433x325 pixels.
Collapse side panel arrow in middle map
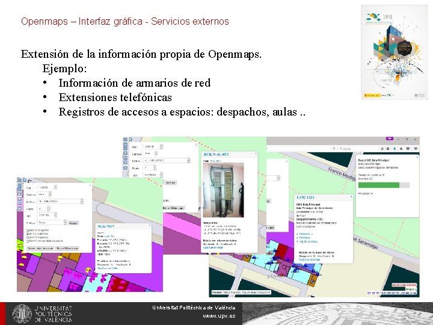point(131,140)
